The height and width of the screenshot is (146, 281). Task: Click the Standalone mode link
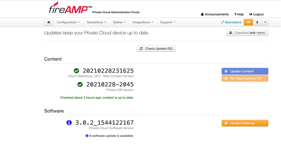point(231,22)
